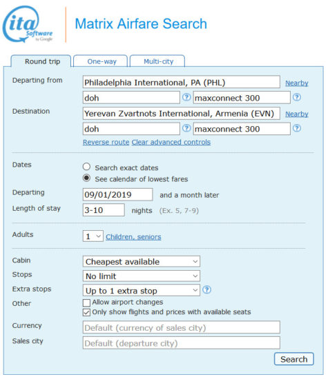Enable the Allow airport changes checkbox
This screenshot has width=330, height=379.
pos(86,303)
